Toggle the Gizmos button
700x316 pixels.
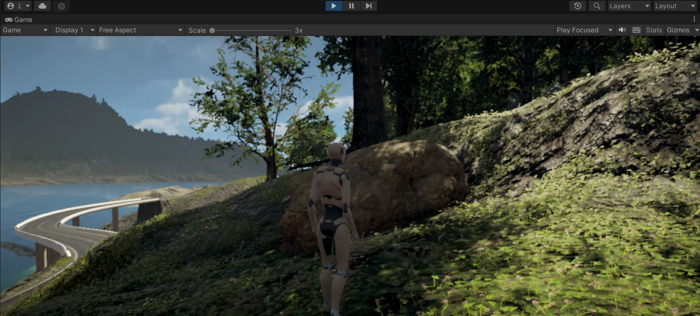[x=678, y=30]
